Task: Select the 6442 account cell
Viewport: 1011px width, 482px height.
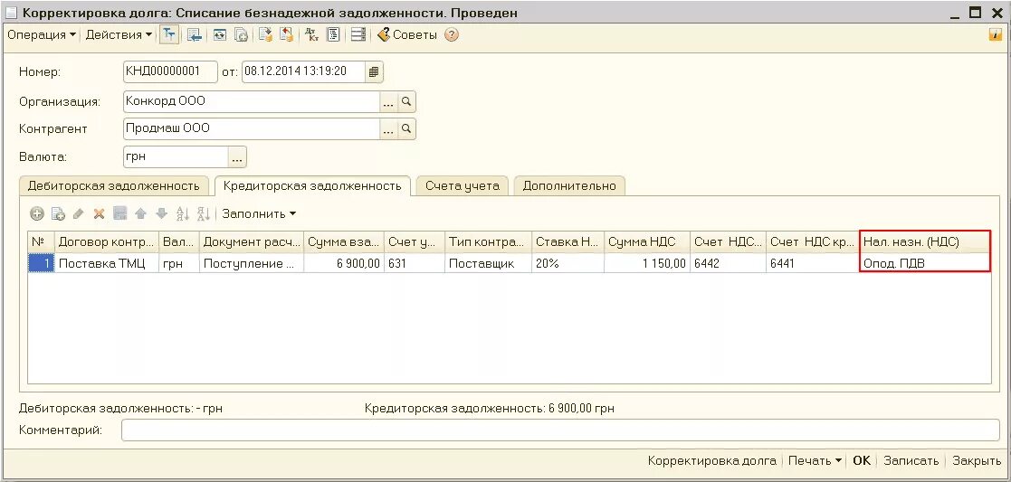Action: [x=728, y=263]
